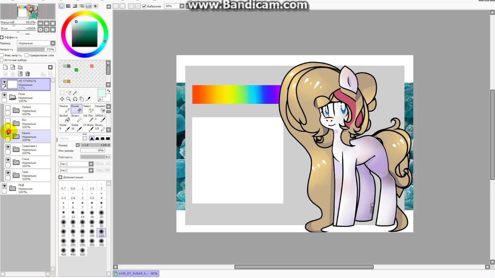Pick the green swatch in palette
The width and height of the screenshot is (495, 278).
coord(76,70)
